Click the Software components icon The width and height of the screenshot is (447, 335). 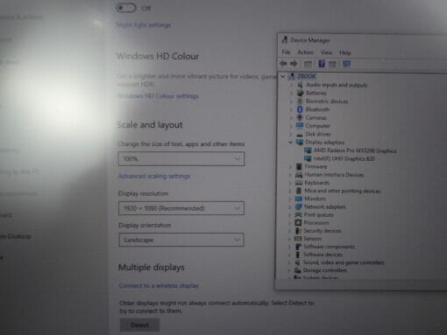pyautogui.click(x=298, y=247)
